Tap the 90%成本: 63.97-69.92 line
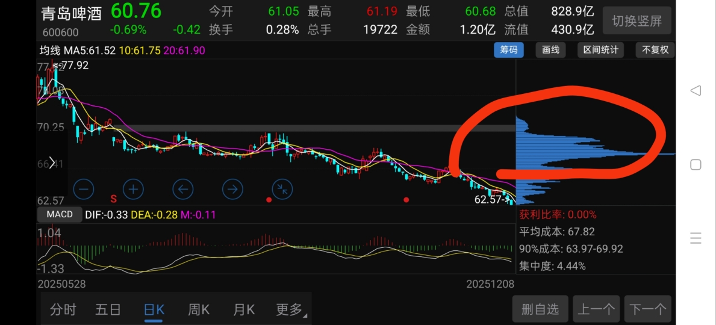The image size is (716, 325). coord(571,249)
